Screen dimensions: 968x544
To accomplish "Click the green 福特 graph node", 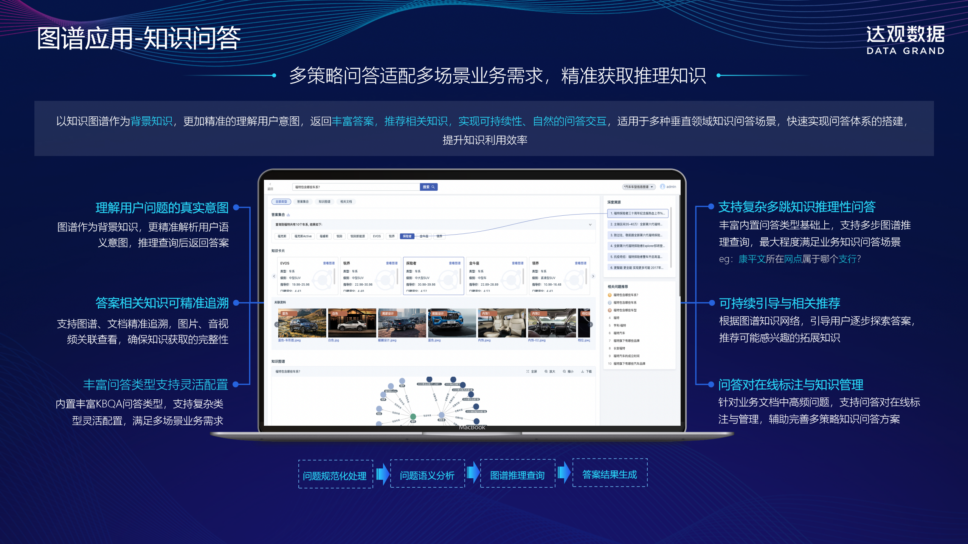I will (x=413, y=416).
